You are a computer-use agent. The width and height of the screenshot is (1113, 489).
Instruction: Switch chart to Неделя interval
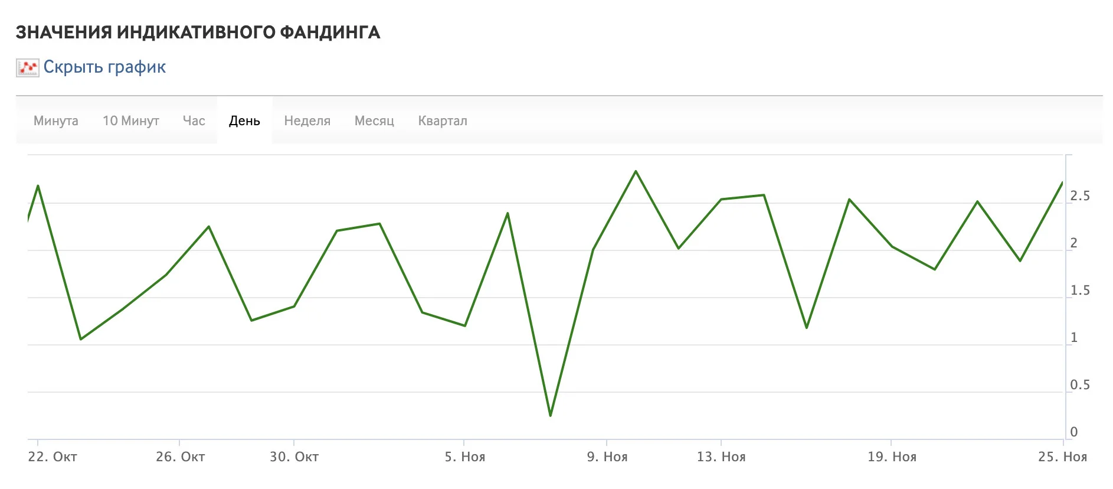click(307, 120)
